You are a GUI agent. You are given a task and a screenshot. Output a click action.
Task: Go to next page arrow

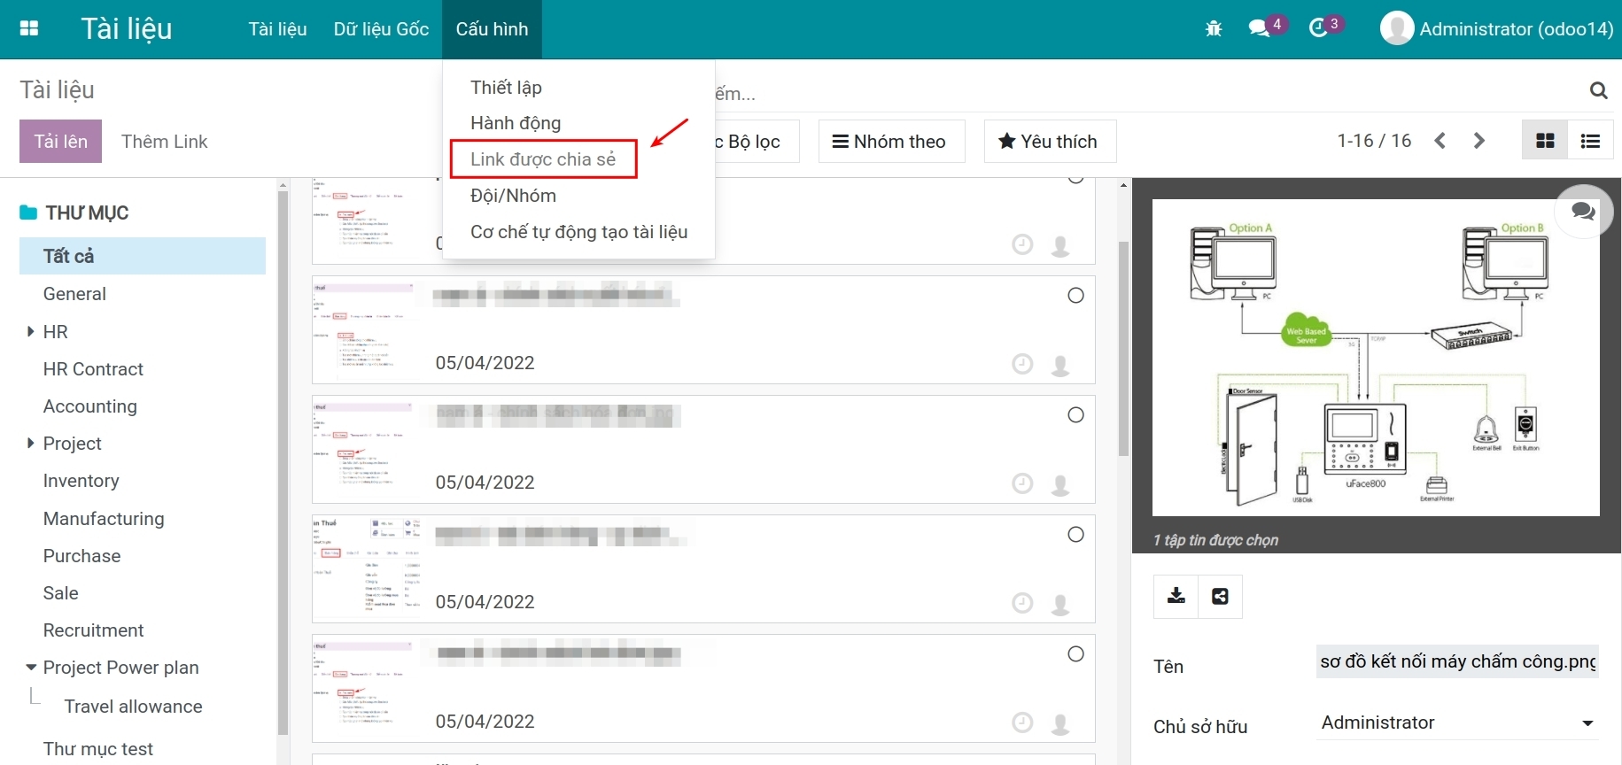(1478, 141)
